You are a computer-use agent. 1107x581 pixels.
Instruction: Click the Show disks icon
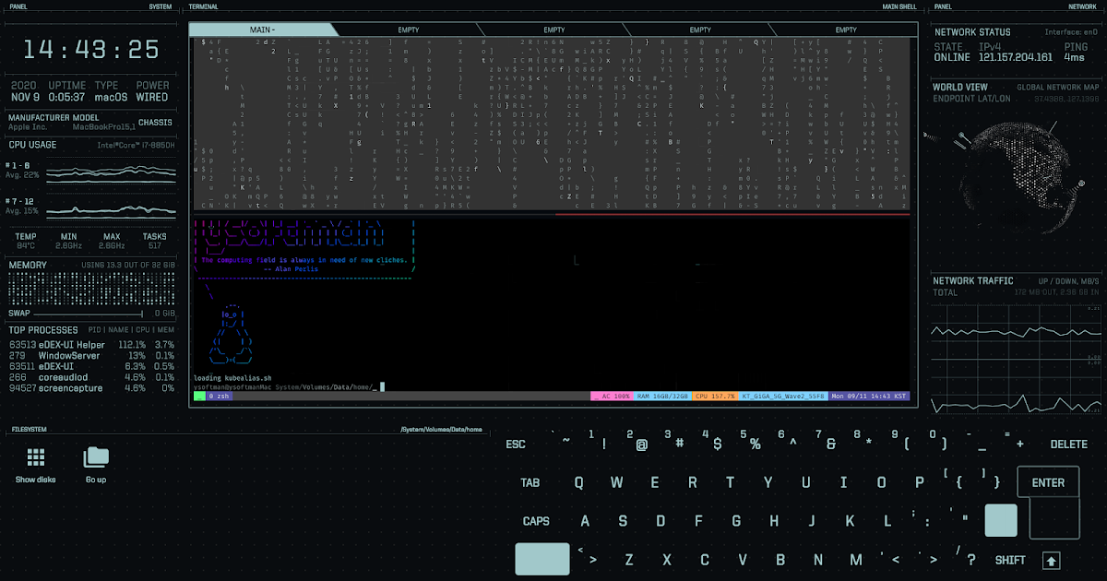pos(35,457)
